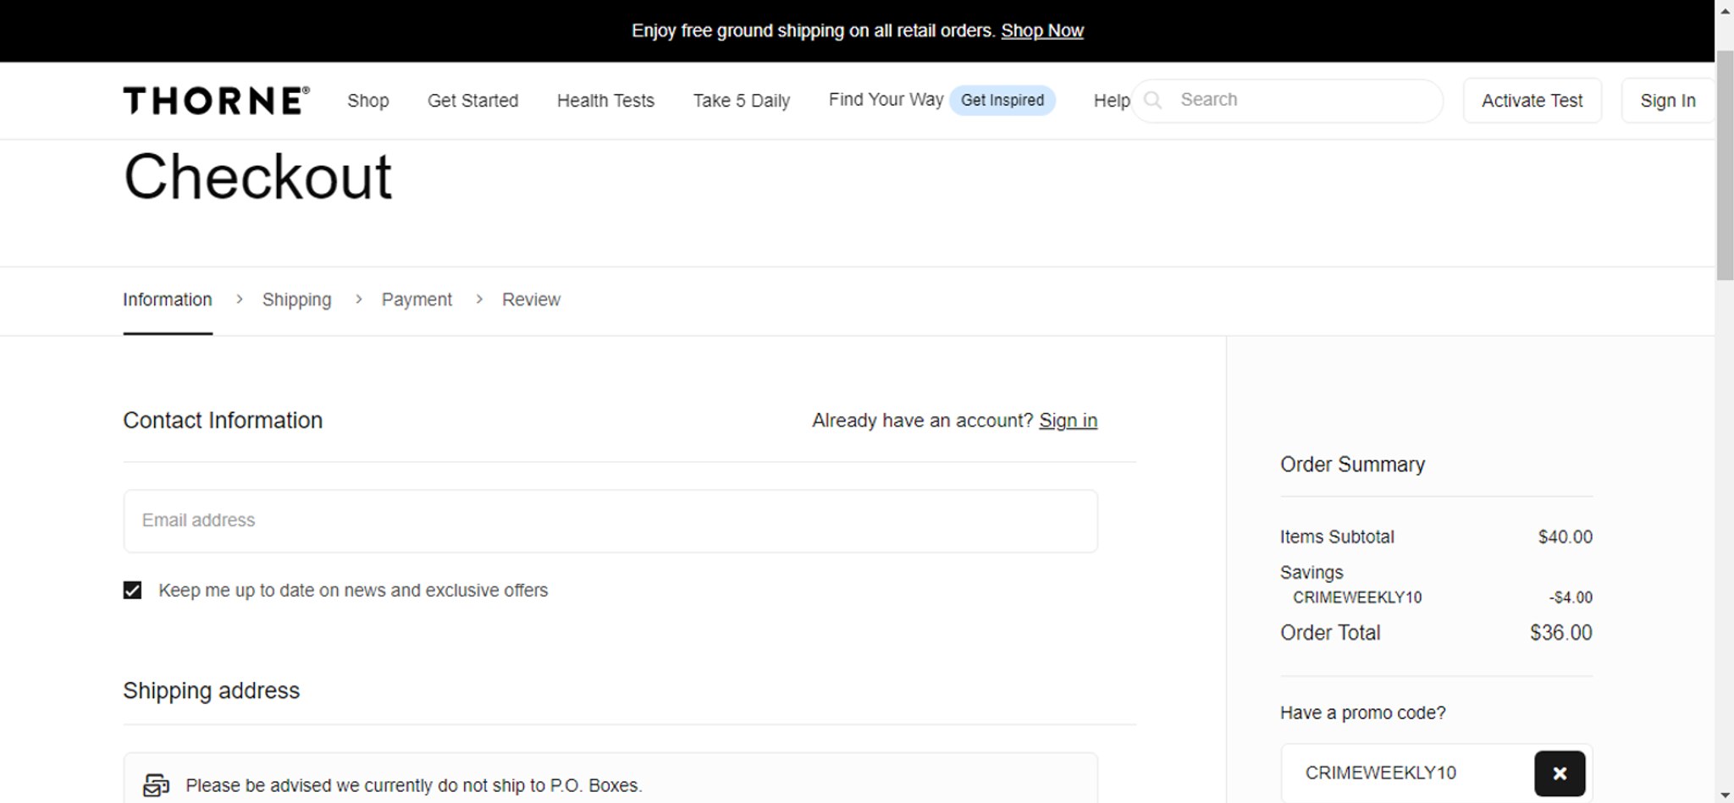This screenshot has height=803, width=1734.
Task: Click the search magnifier icon
Action: pos(1152,100)
